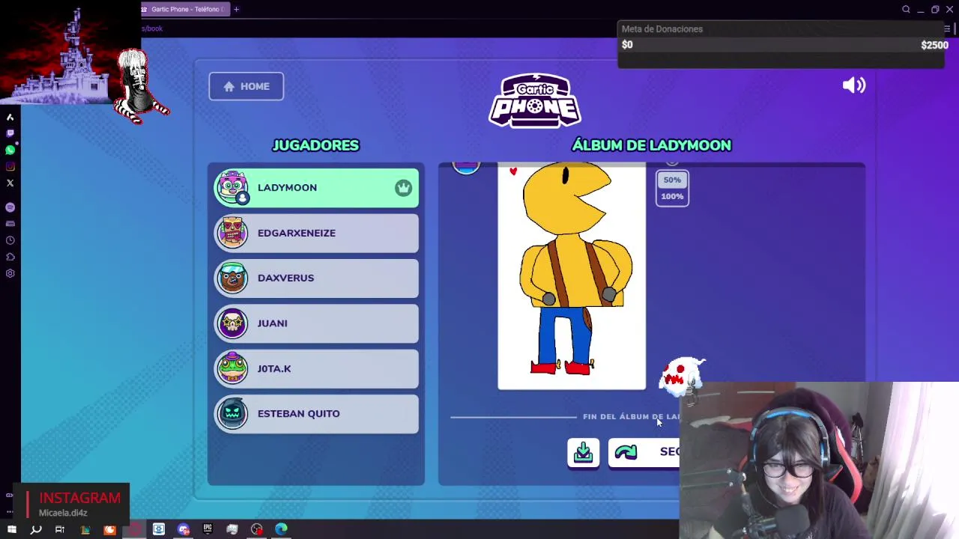Click ESTEBAN QUITO's avatar icon
This screenshot has width=959, height=539.
pyautogui.click(x=232, y=413)
